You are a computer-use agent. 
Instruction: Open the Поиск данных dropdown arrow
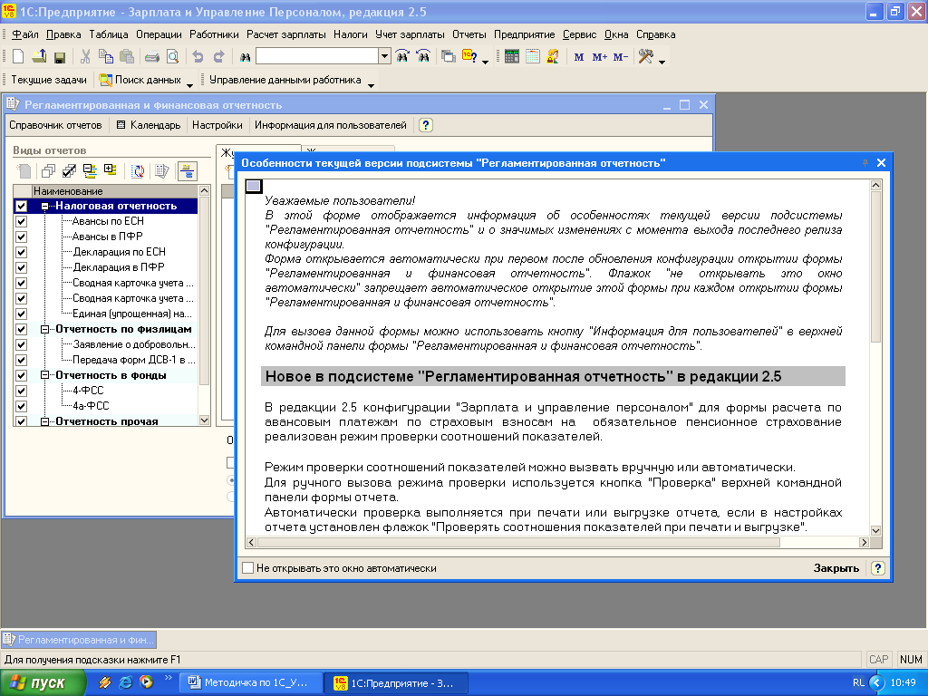click(190, 84)
